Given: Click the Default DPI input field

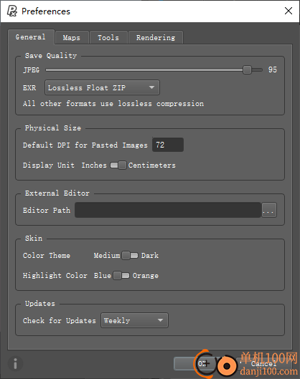Looking at the screenshot, I should (168, 145).
